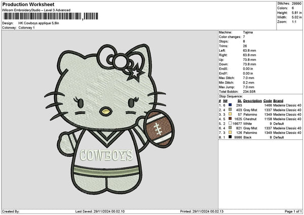
Task: Select design name 'HK Cowboys applique 5,8in'
Action: click(39, 23)
